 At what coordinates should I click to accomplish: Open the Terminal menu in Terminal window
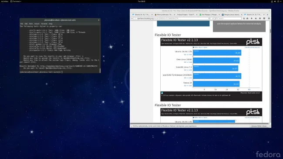(44, 24)
